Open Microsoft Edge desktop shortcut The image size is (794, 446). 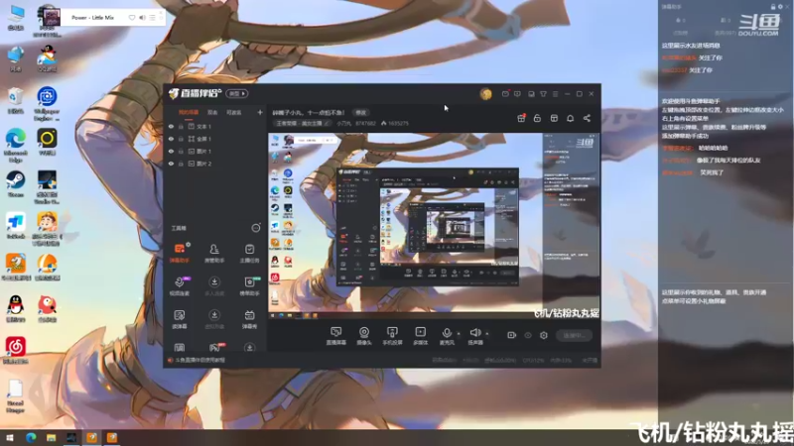tap(16, 145)
